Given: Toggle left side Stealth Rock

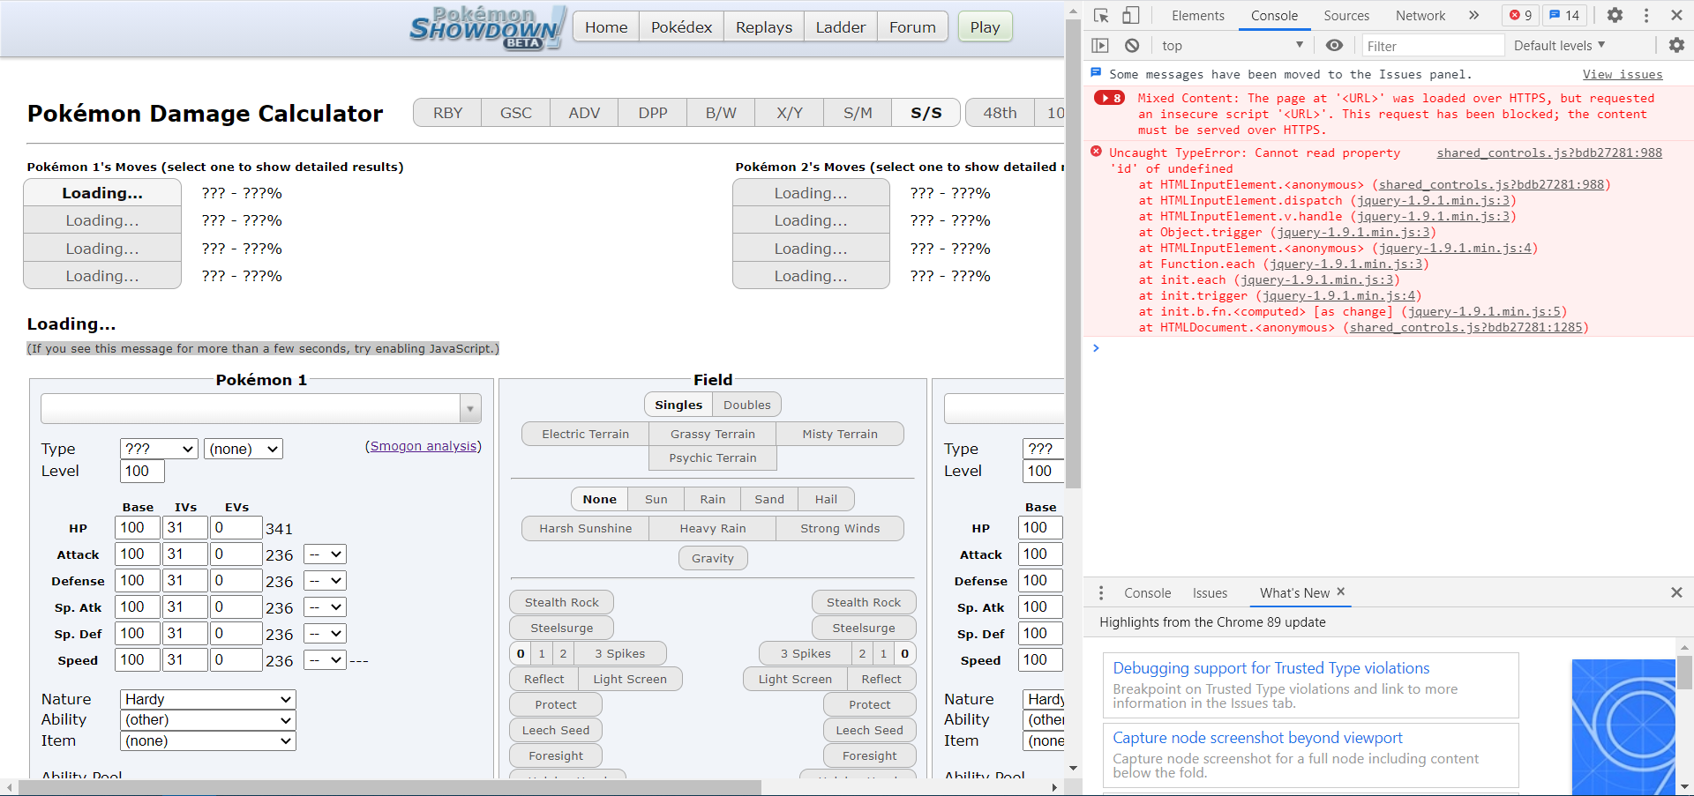Looking at the screenshot, I should (562, 602).
